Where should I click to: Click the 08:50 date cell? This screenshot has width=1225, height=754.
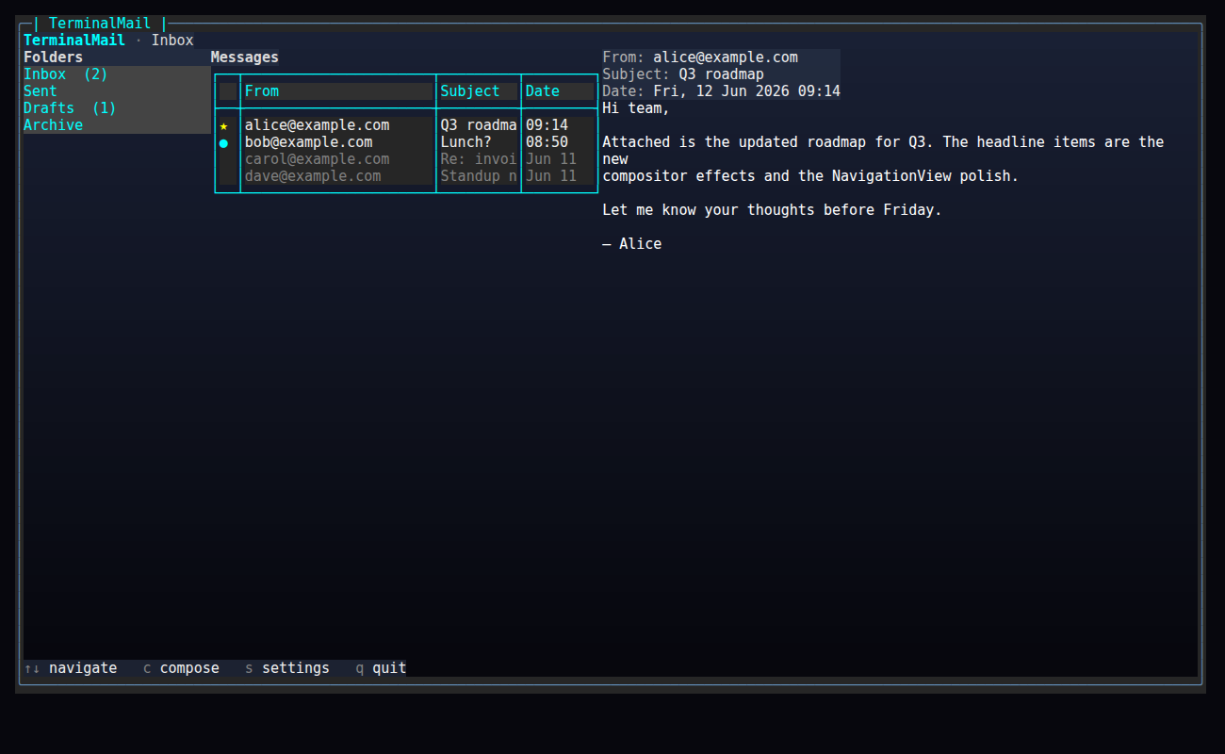point(560,142)
